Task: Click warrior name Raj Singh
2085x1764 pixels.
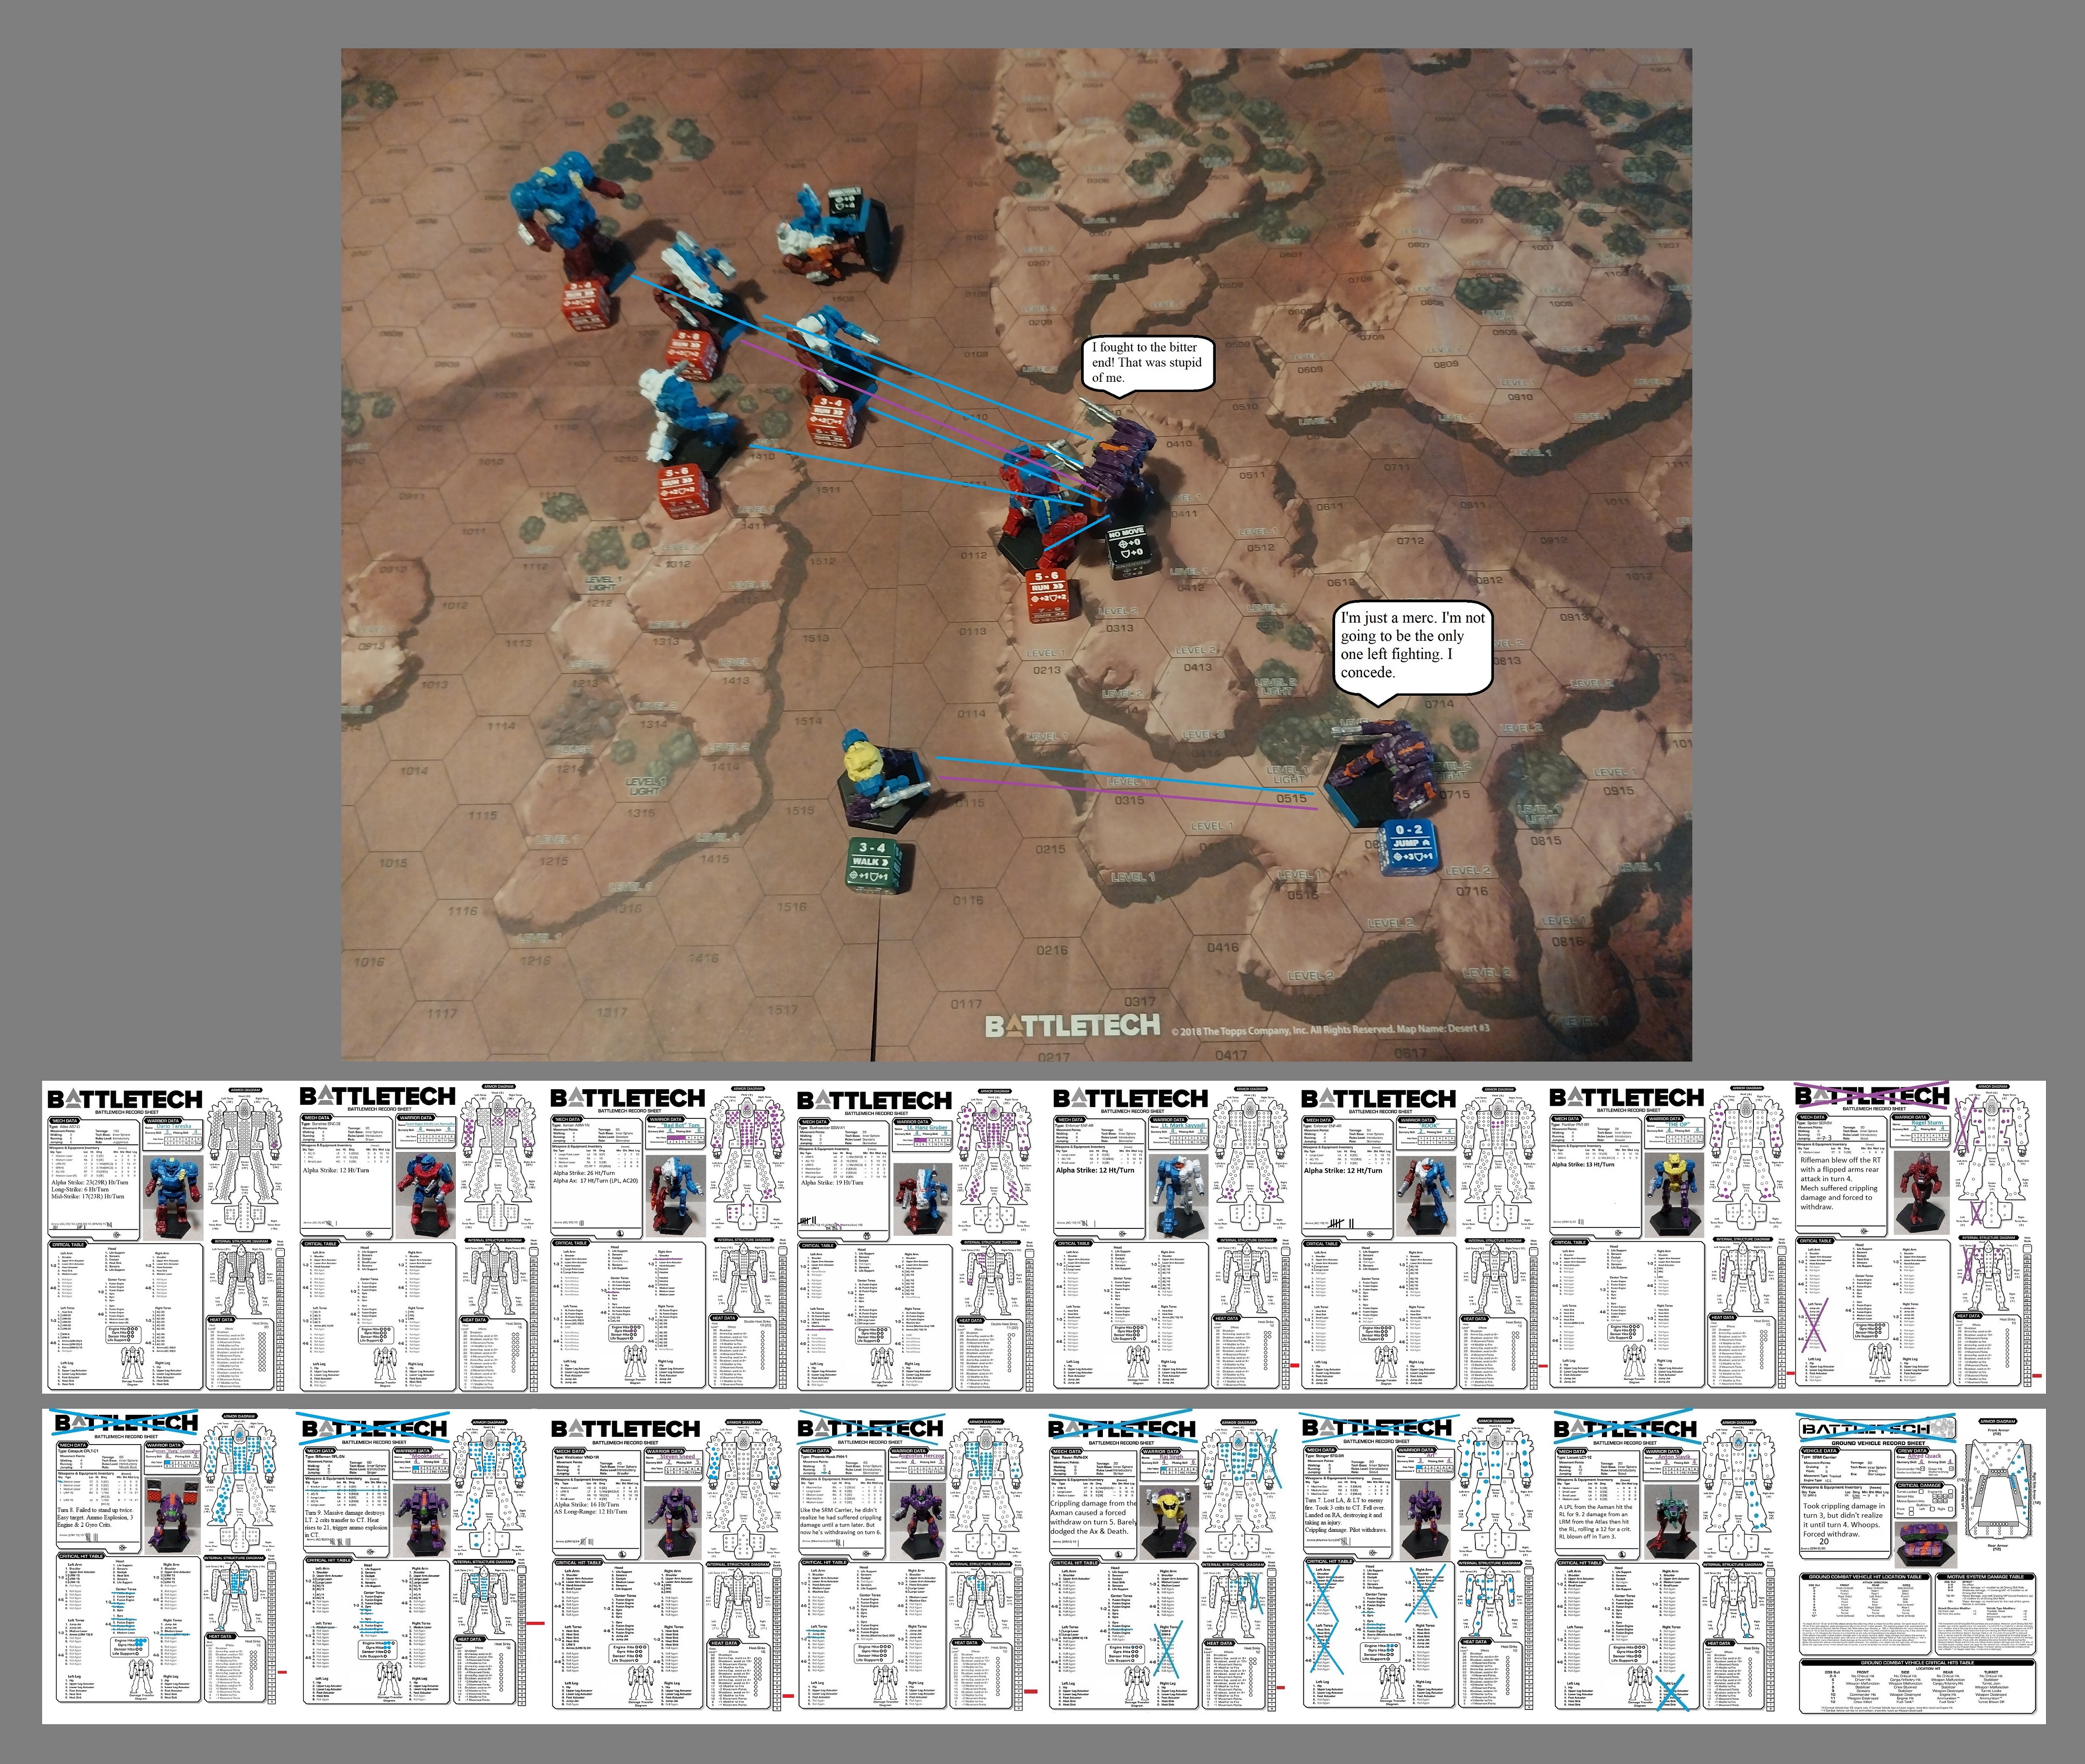Action: [x=1172, y=1456]
